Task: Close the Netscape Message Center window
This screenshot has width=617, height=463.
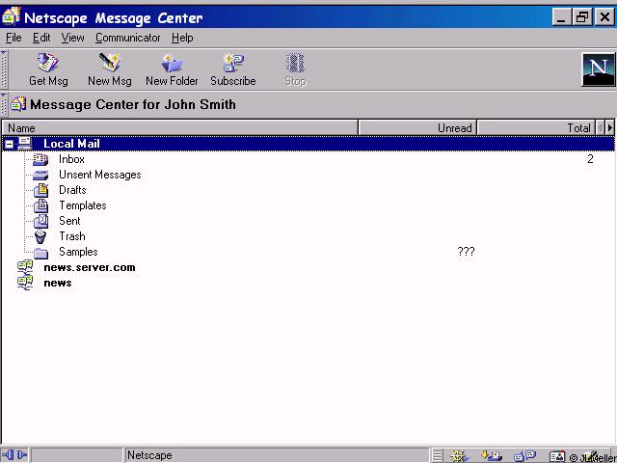Action: coord(604,17)
